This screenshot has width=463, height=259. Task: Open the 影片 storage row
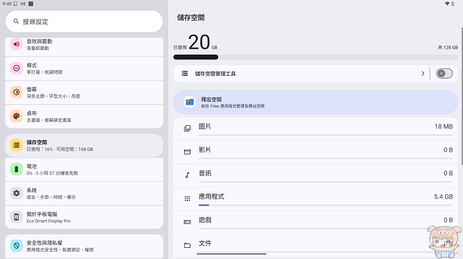click(x=316, y=152)
